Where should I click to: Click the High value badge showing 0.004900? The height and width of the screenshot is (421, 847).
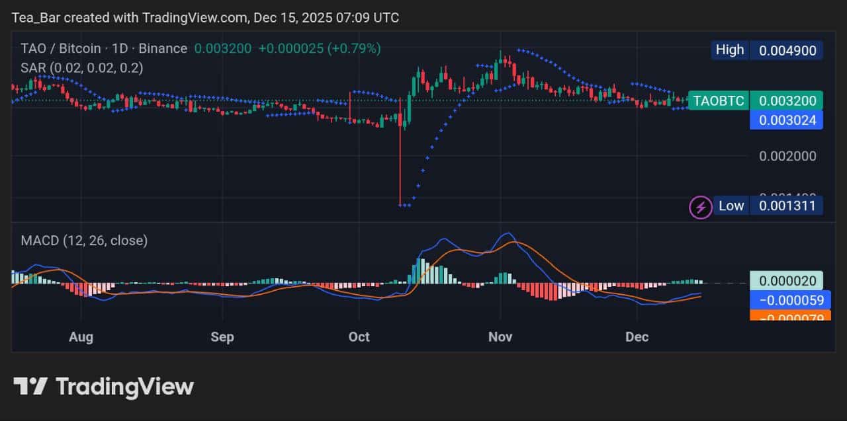pos(786,50)
